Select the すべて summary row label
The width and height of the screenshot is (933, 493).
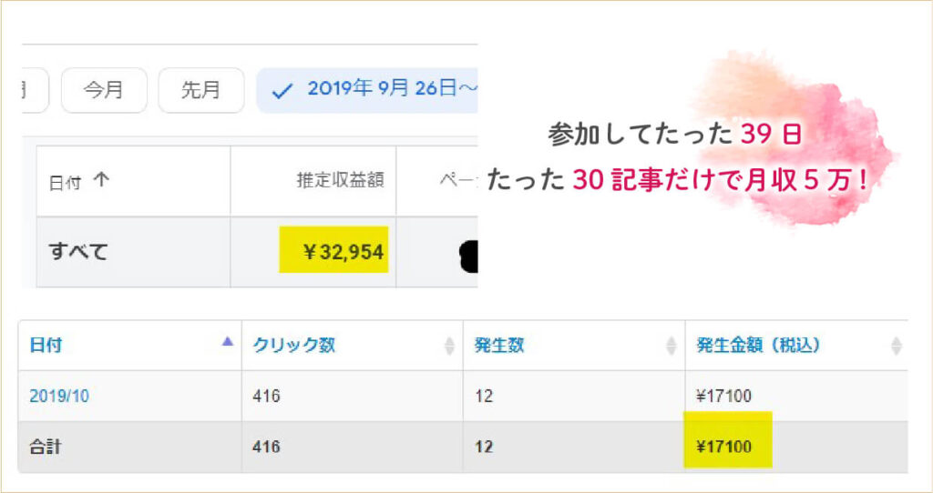click(77, 252)
